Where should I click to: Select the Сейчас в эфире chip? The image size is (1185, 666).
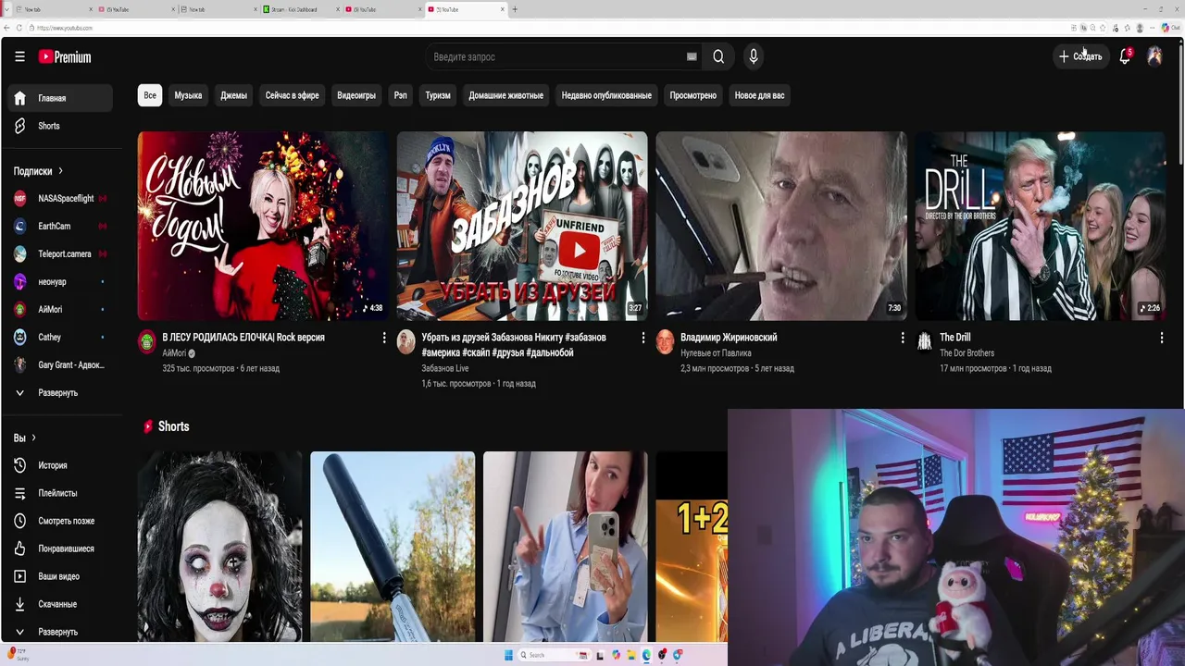coord(292,95)
